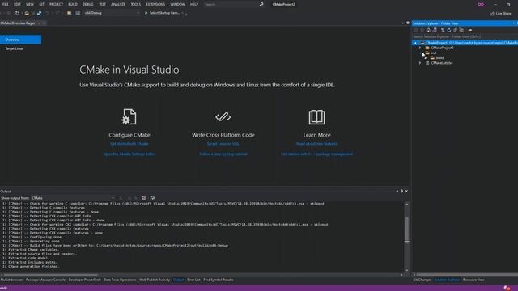Click the Solution Explorer Home icon
518x291 pixels.
(428, 30)
